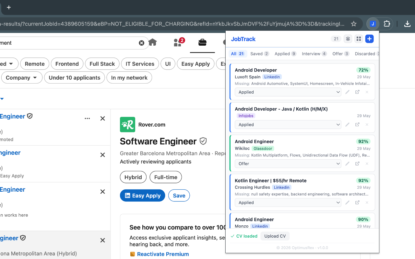The height and width of the screenshot is (259, 415).
Task: Edit the Crossing Hurdles Kotlin Engineer entry
Action: [347, 203]
